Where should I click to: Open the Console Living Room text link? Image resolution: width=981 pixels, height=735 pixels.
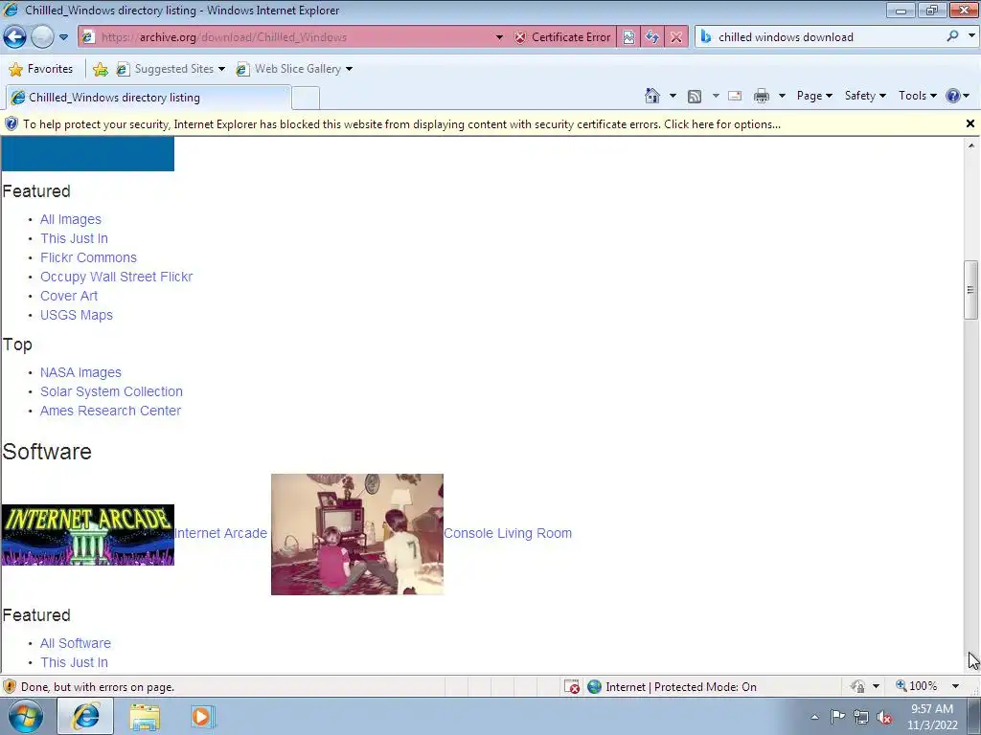pyautogui.click(x=508, y=533)
